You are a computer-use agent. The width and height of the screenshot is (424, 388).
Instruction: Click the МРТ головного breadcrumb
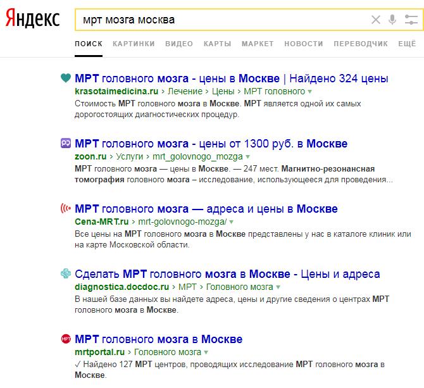[275, 91]
